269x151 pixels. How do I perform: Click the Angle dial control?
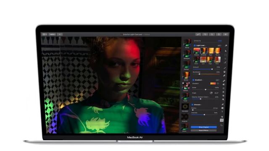coord(211,93)
